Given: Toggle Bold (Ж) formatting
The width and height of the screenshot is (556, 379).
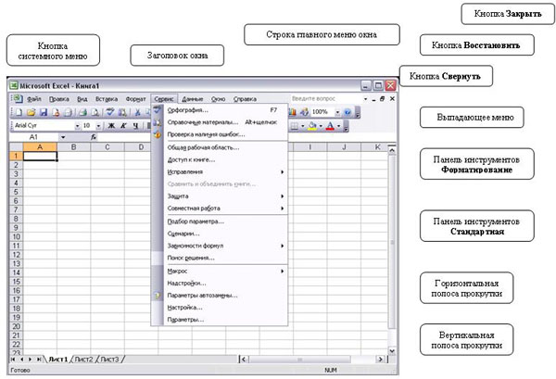Looking at the screenshot, I should [x=111, y=125].
